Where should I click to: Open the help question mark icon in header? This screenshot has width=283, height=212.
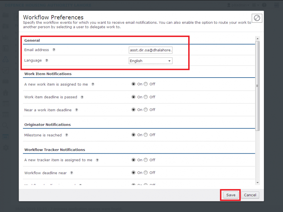click(264, 5)
